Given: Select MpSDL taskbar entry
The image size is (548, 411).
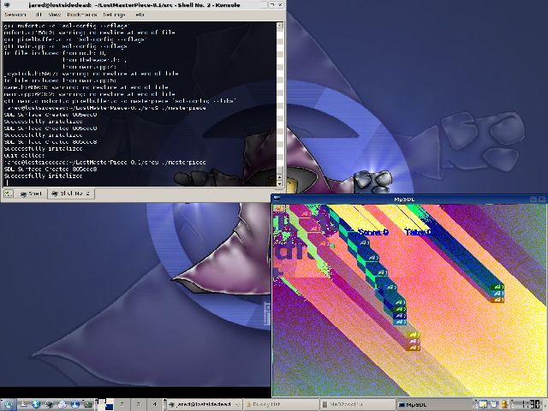Looking at the screenshot, I should coord(434,404).
